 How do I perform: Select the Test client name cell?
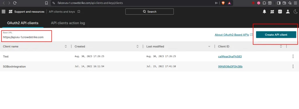(x=6, y=56)
